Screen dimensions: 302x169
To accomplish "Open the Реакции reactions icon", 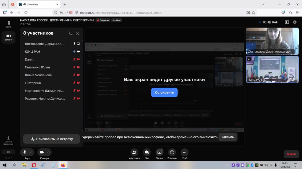I will click(172, 152).
